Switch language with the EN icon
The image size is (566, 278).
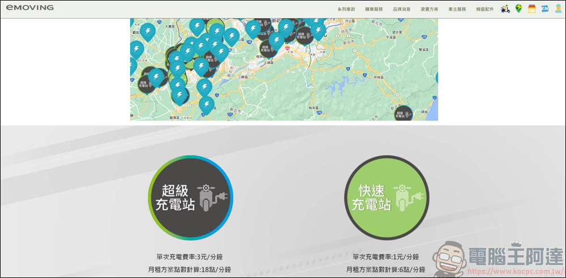click(544, 8)
